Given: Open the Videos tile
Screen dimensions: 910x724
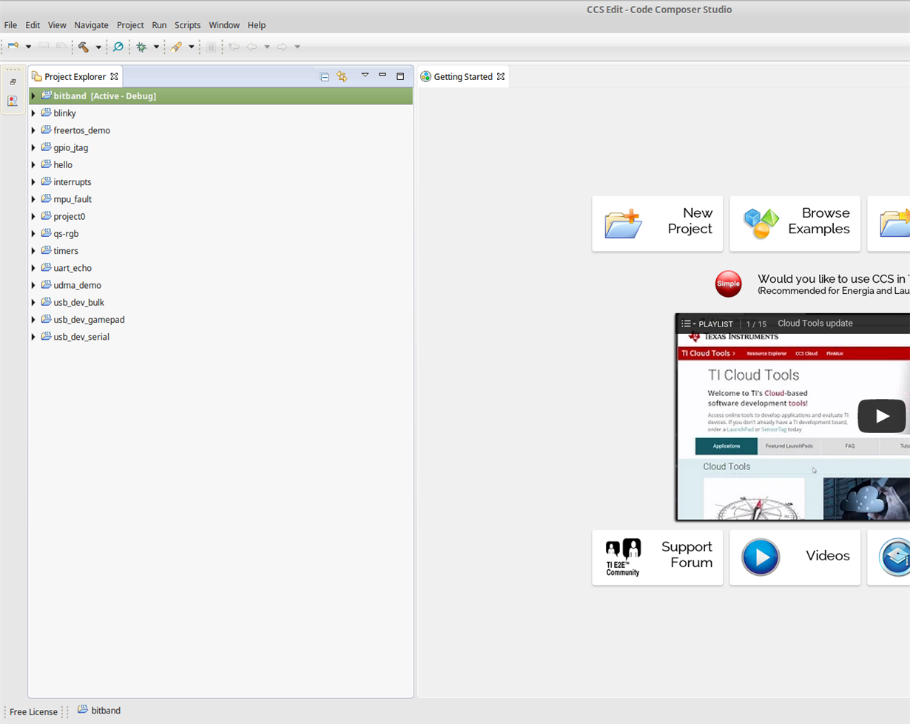Looking at the screenshot, I should click(795, 557).
